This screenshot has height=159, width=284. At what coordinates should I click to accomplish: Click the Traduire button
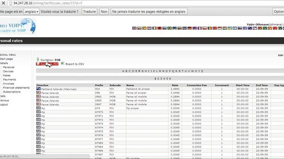pos(89,11)
